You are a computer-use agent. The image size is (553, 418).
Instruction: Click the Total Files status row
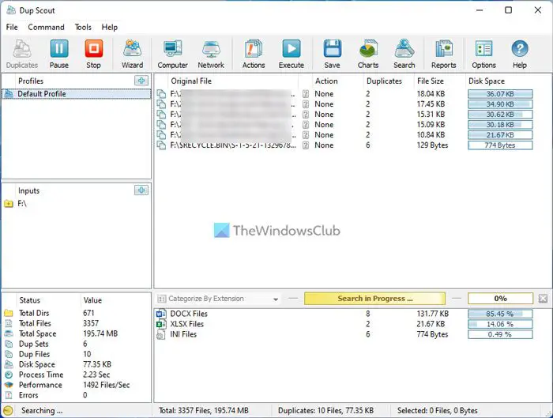[77, 323]
